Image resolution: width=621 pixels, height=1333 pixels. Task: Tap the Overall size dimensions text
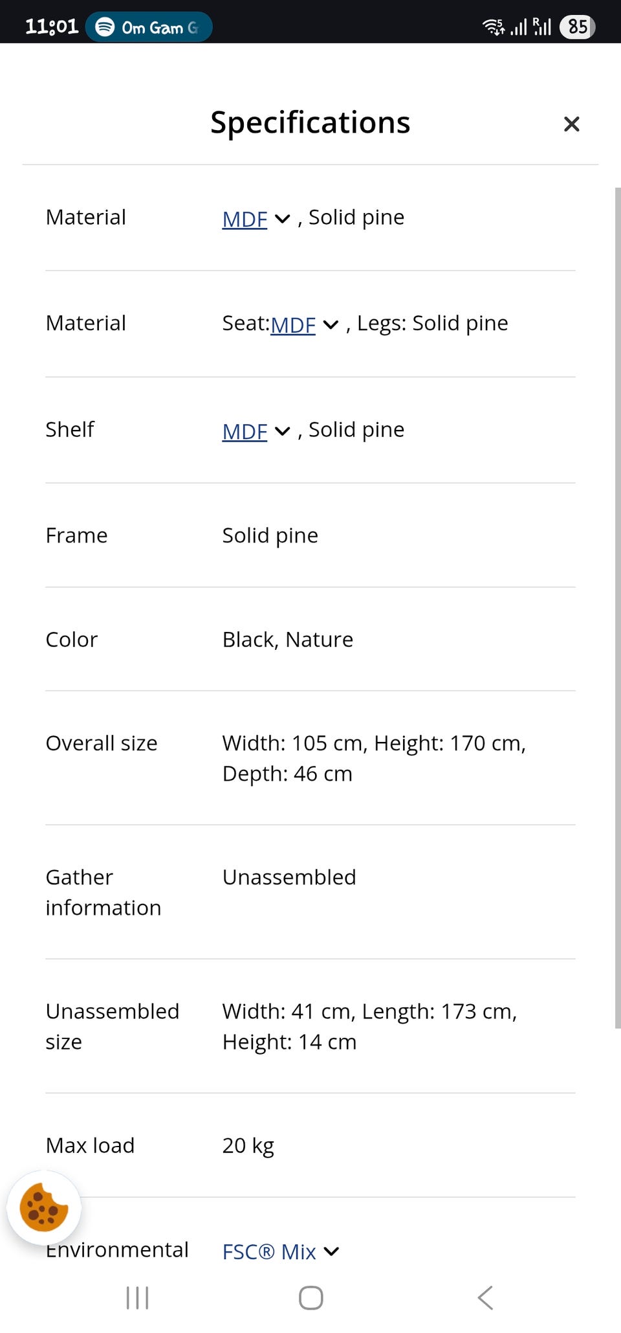[374, 758]
